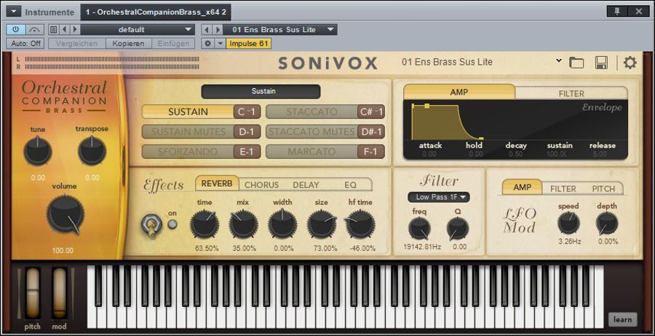Screen dimensions: 655x336
Task: Save preset with the floppy disk icon
Action: coord(601,63)
